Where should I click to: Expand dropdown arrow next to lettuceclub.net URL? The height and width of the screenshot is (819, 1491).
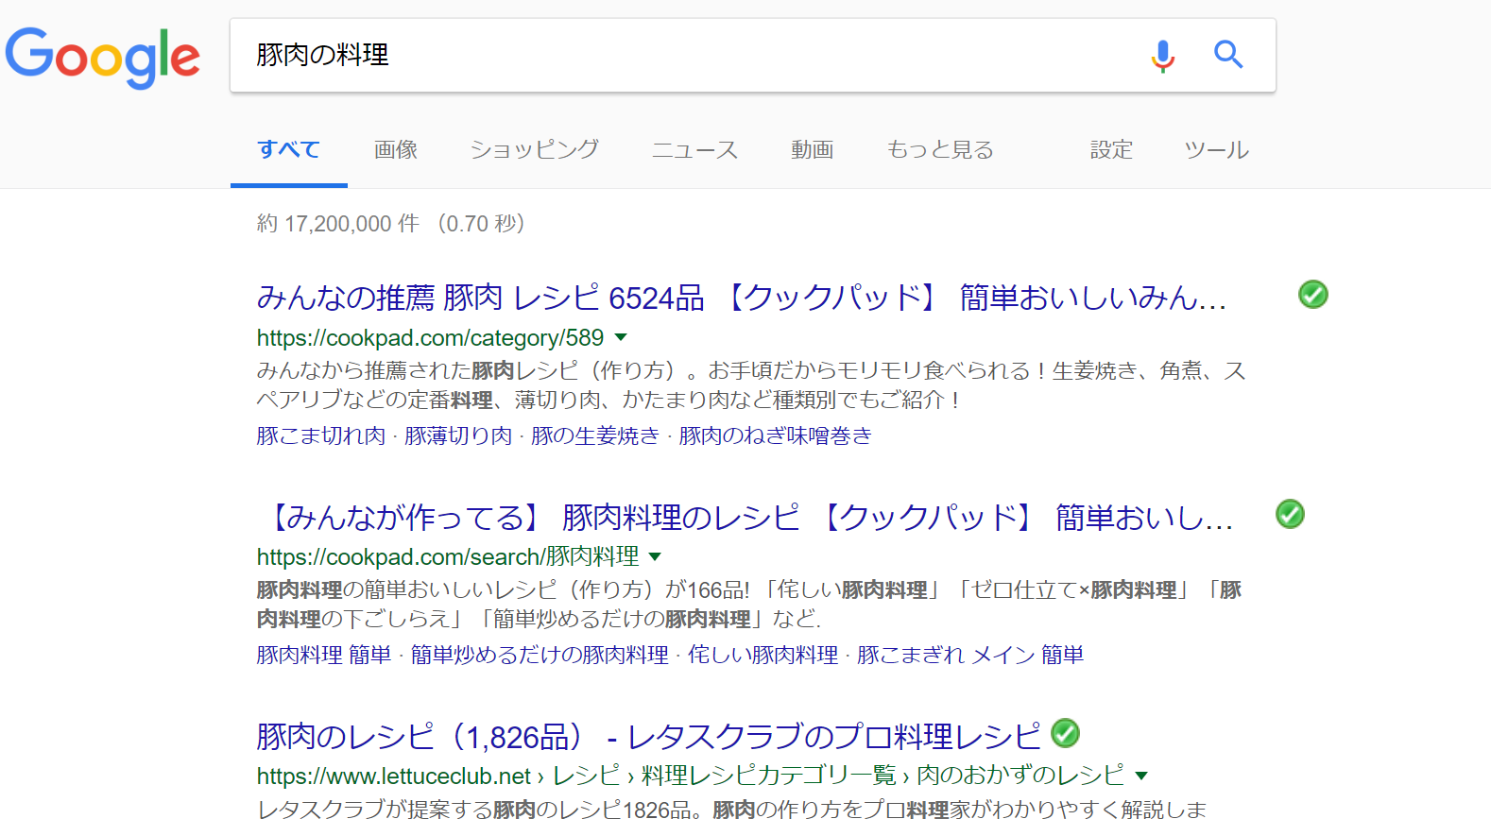pos(1141,776)
